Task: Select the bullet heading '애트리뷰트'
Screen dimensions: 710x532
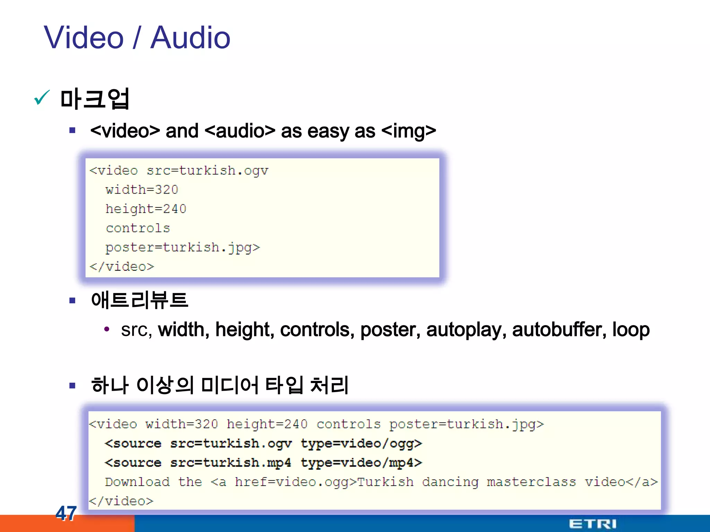Action: tap(139, 300)
